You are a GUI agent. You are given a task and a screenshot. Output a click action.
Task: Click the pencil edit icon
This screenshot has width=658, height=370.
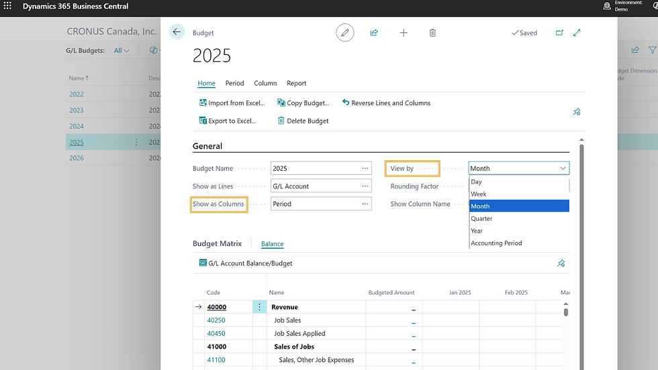coord(345,33)
